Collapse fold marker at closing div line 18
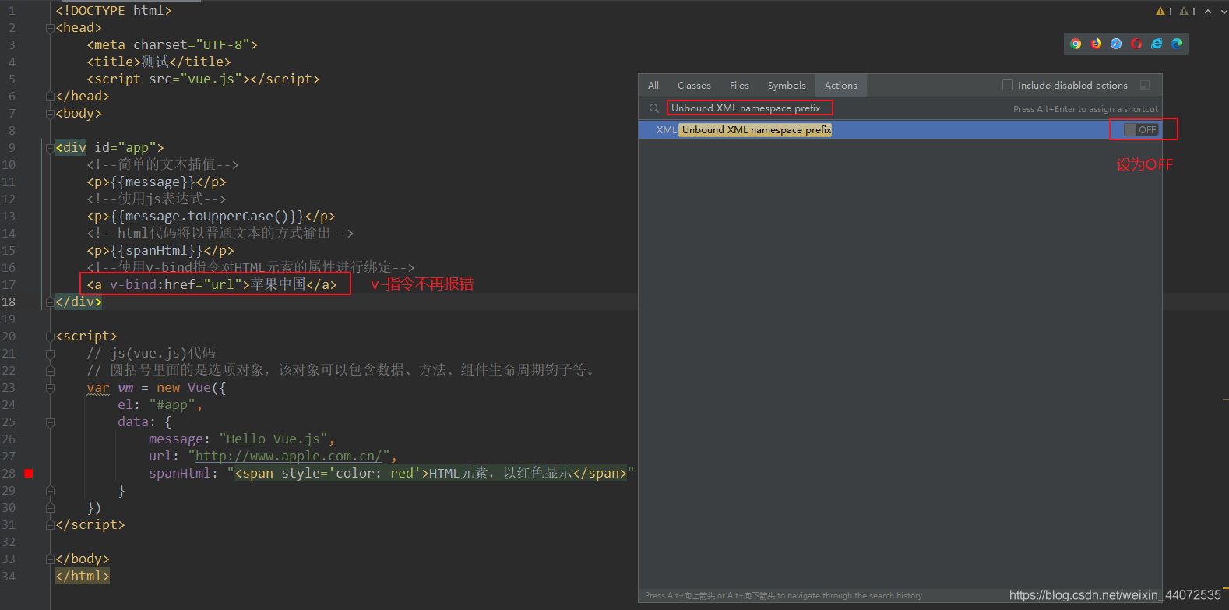The height and width of the screenshot is (610, 1229). coord(50,302)
